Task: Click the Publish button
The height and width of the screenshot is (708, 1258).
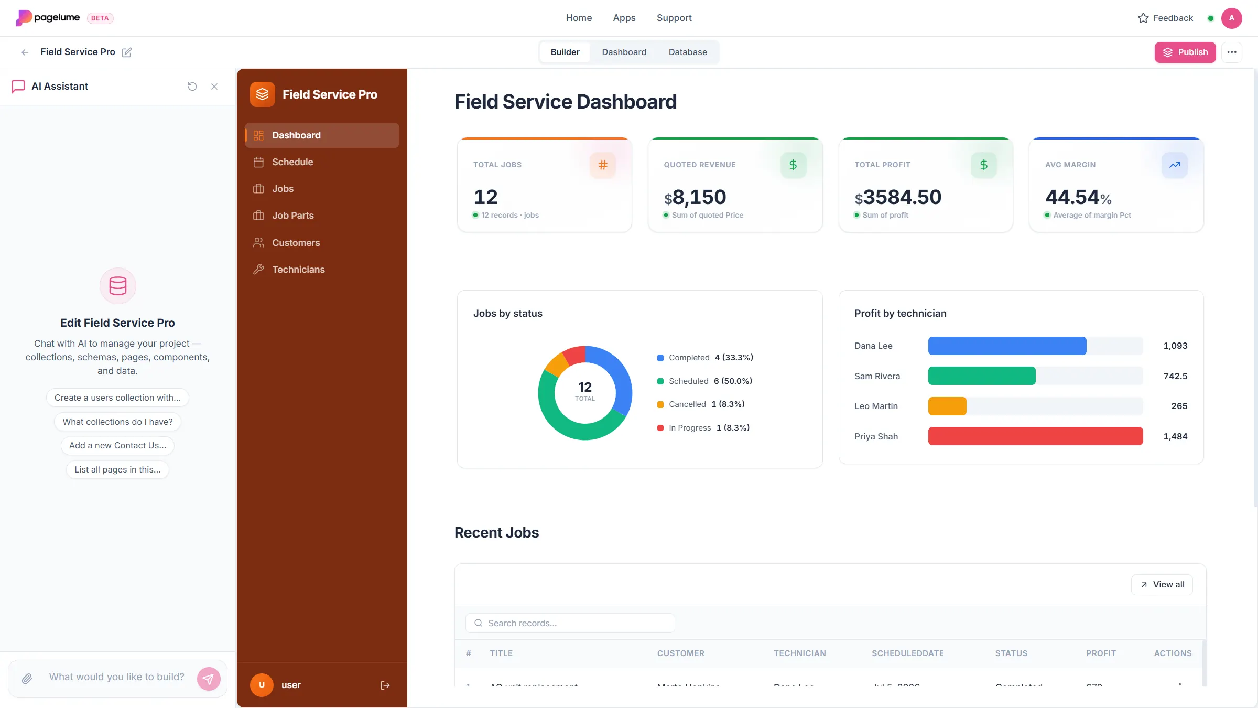Action: tap(1185, 52)
